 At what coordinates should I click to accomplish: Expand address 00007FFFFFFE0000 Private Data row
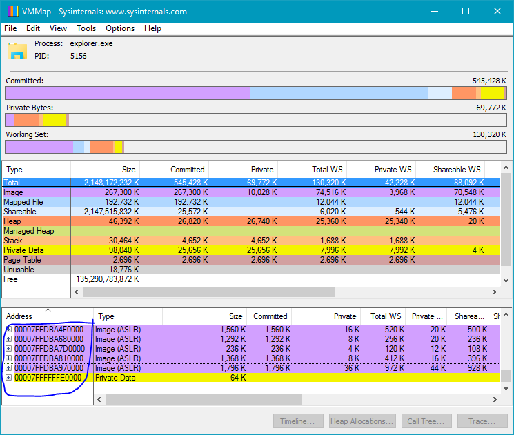(9, 378)
